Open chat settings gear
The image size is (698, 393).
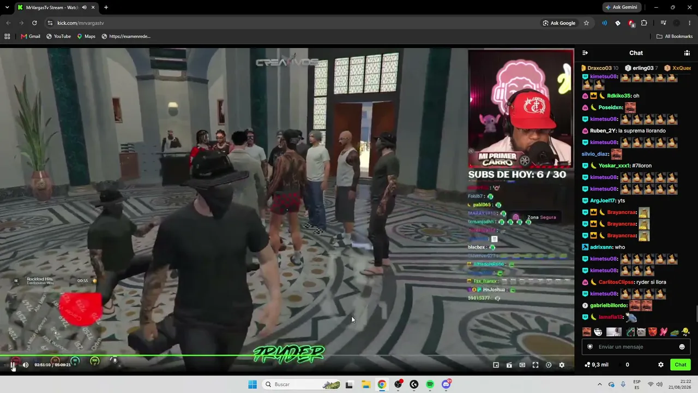click(661, 365)
